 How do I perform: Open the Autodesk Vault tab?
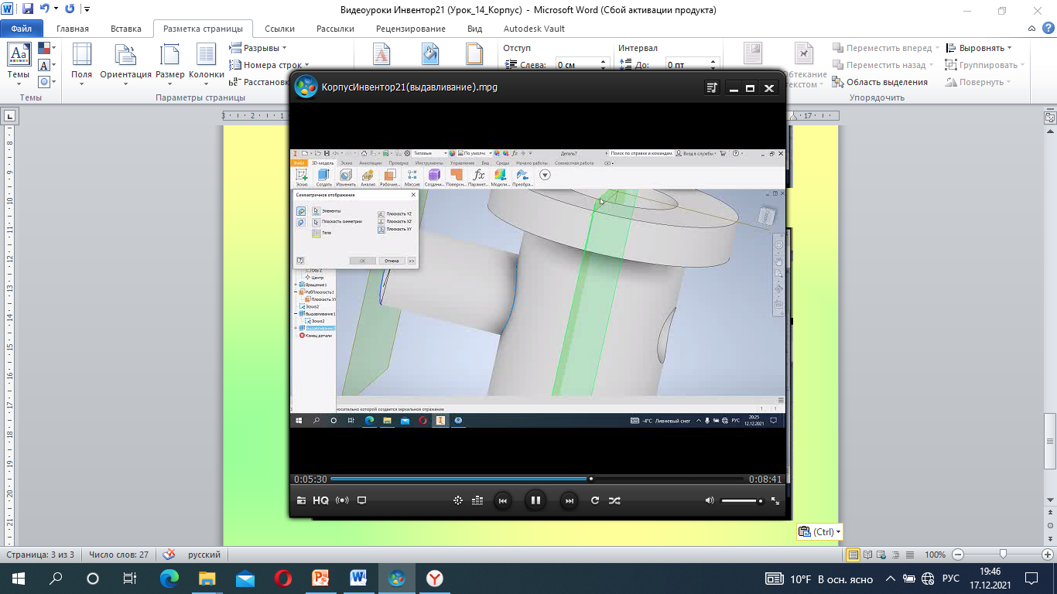[534, 29]
